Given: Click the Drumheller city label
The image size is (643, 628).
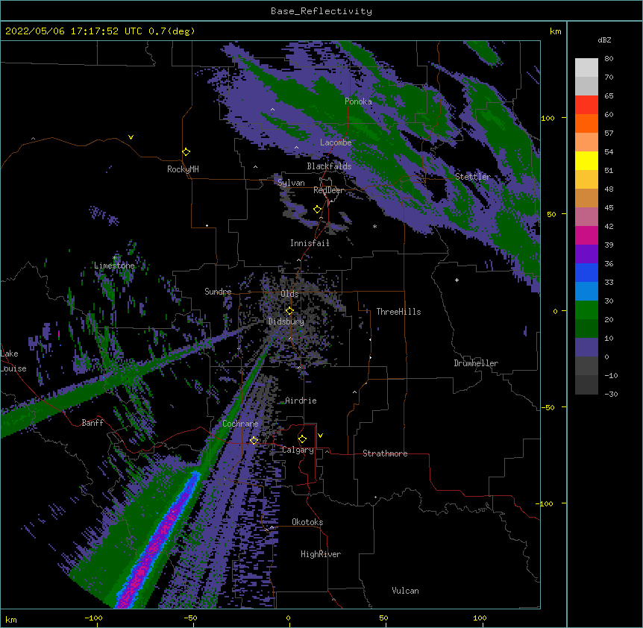Looking at the screenshot, I should click(476, 363).
